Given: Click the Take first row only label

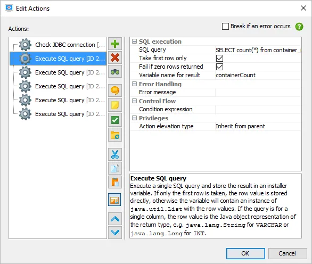Looking at the screenshot, I should pyautogui.click(x=163, y=58).
